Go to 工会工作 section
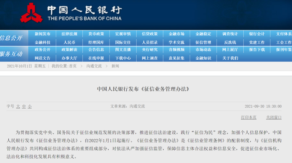 [x=284, y=42]
